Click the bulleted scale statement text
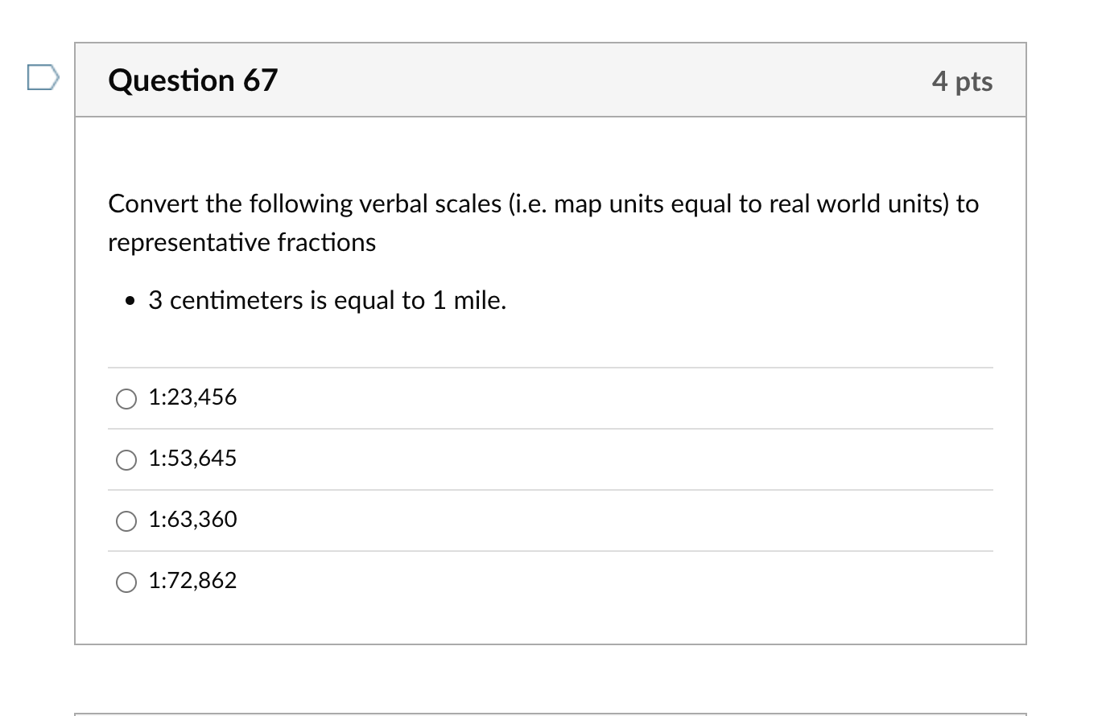This screenshot has height=716, width=1106. pyautogui.click(x=327, y=300)
